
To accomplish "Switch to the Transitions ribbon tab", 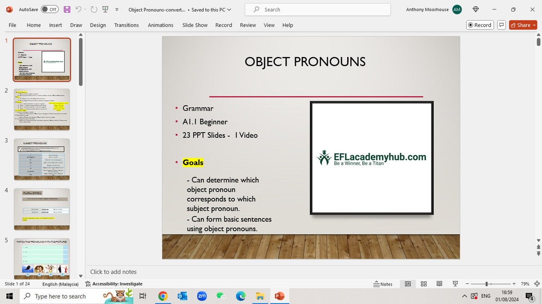I will point(126,25).
